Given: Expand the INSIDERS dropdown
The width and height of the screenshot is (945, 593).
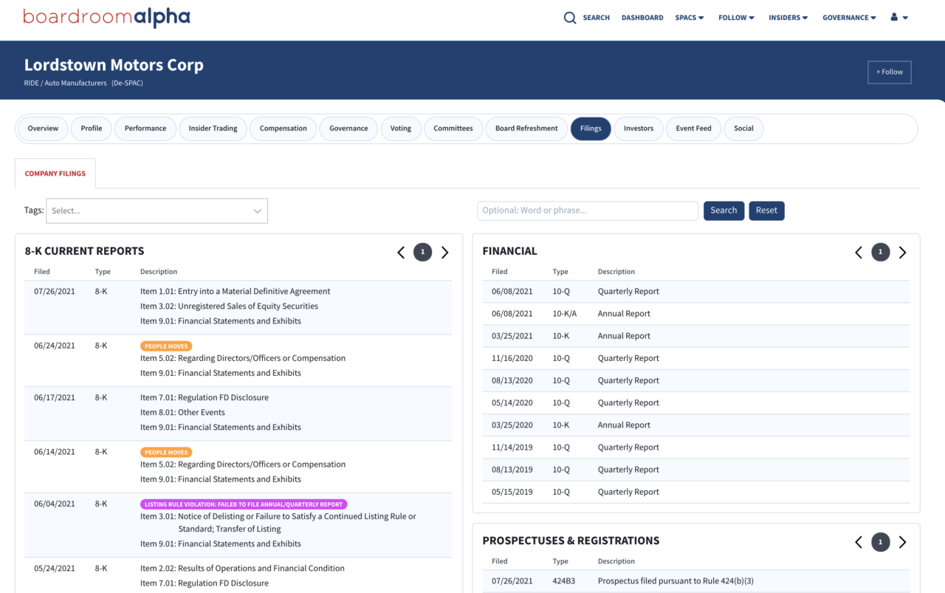Looking at the screenshot, I should tap(788, 17).
